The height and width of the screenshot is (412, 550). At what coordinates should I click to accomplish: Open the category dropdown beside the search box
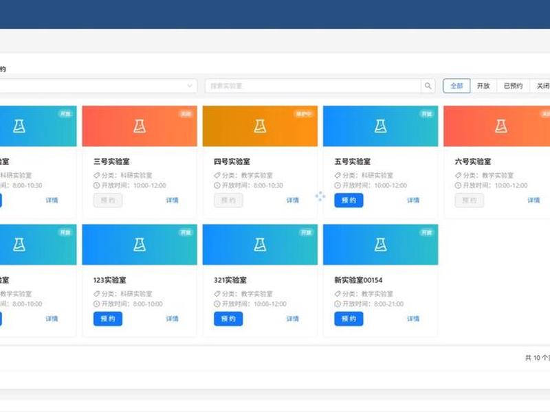[x=98, y=86]
